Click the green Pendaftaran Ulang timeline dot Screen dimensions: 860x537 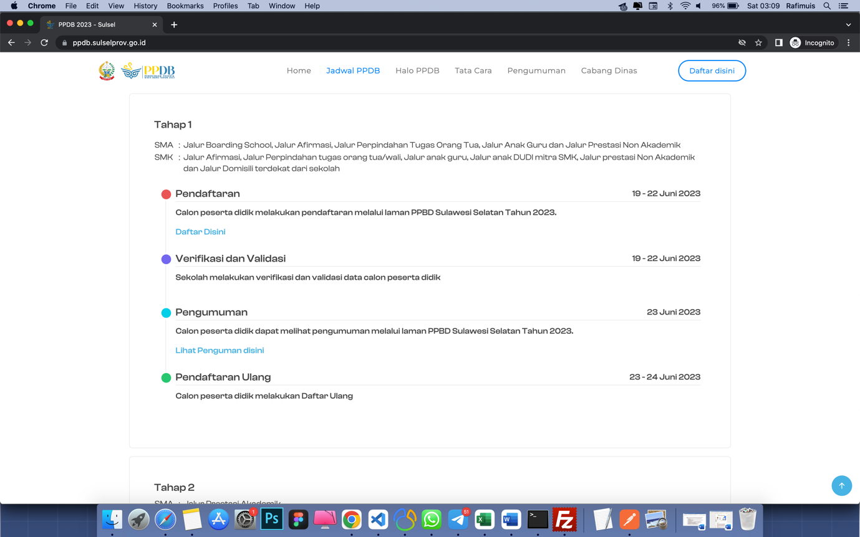point(166,378)
